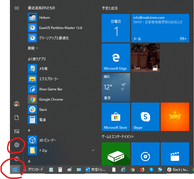Screen dimensions: 194x179
Task: Expand the 展開 recently added list
Action: pos(33,48)
